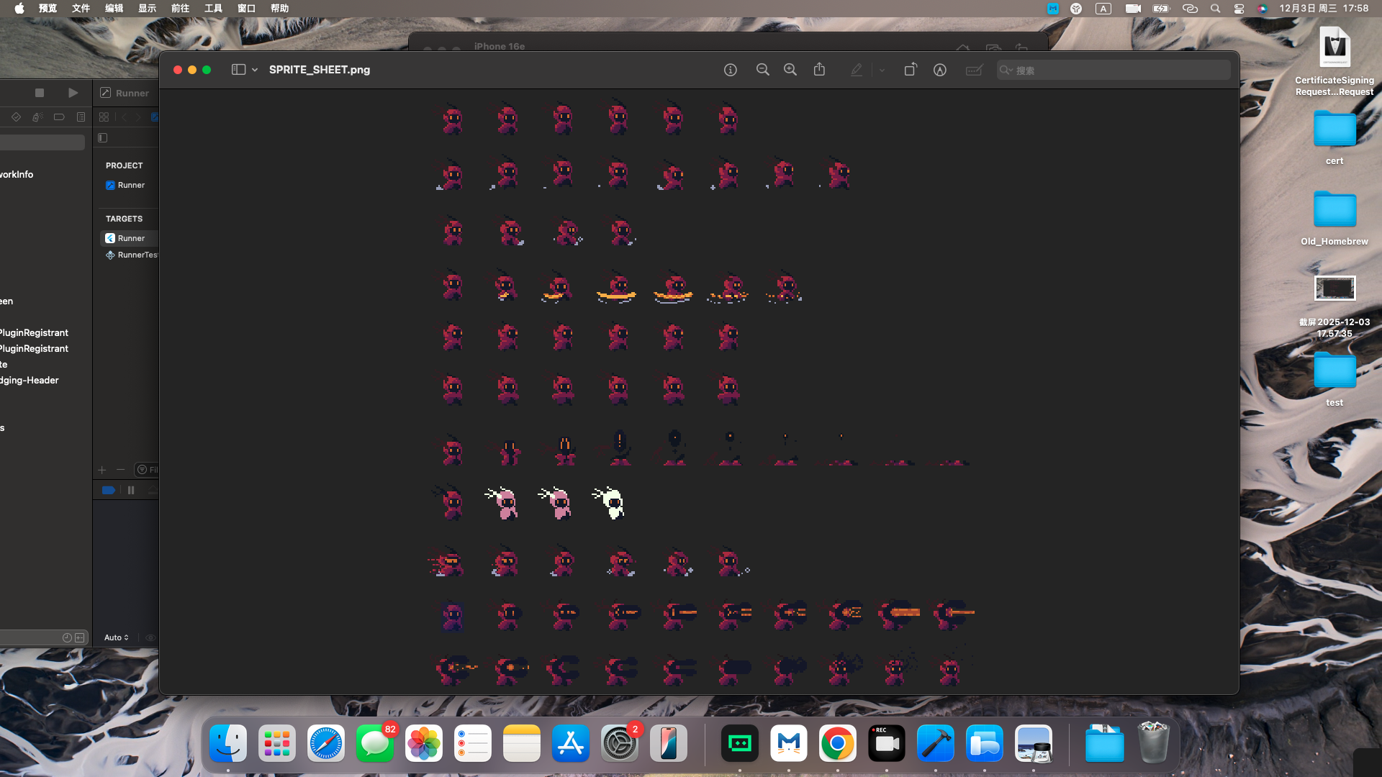The width and height of the screenshot is (1382, 777).
Task: Open the share menu in Preview
Action: coord(819,70)
